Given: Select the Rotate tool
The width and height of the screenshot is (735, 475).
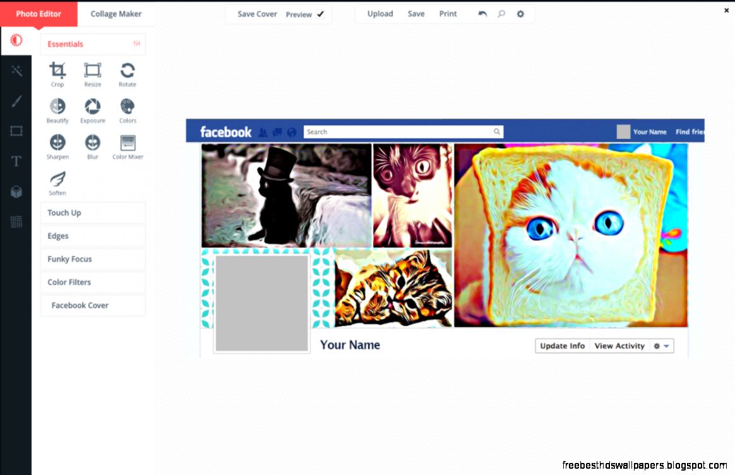Looking at the screenshot, I should pyautogui.click(x=128, y=74).
